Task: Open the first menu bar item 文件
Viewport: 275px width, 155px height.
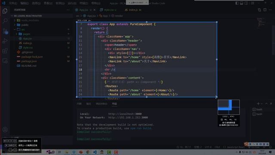Action: pyautogui.click(x=13, y=3)
